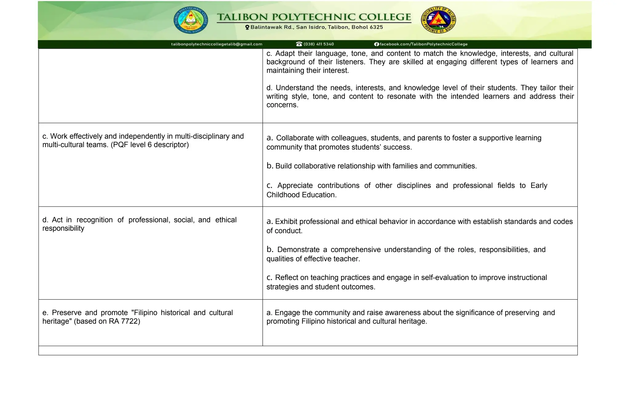Click the talibonpolytechniccollegetalib@gmail.com email address

(x=217, y=44)
